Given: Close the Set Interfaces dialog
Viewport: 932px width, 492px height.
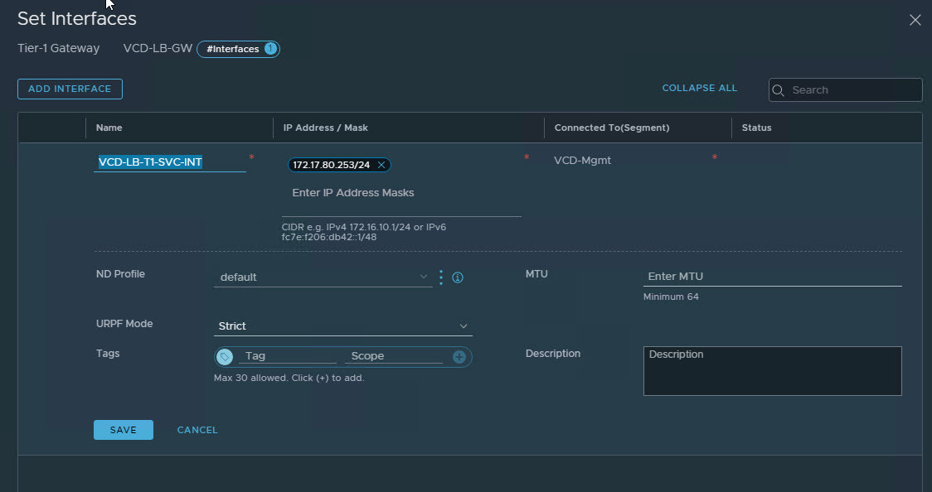Looking at the screenshot, I should click(x=915, y=20).
